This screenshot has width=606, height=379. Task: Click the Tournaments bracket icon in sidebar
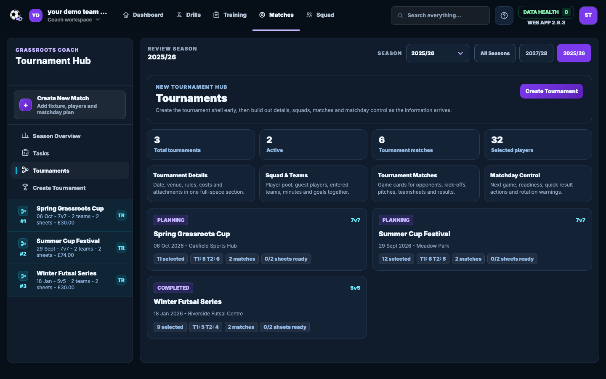coord(25,170)
